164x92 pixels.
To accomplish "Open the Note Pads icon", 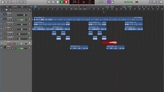I will tap(154, 2).
